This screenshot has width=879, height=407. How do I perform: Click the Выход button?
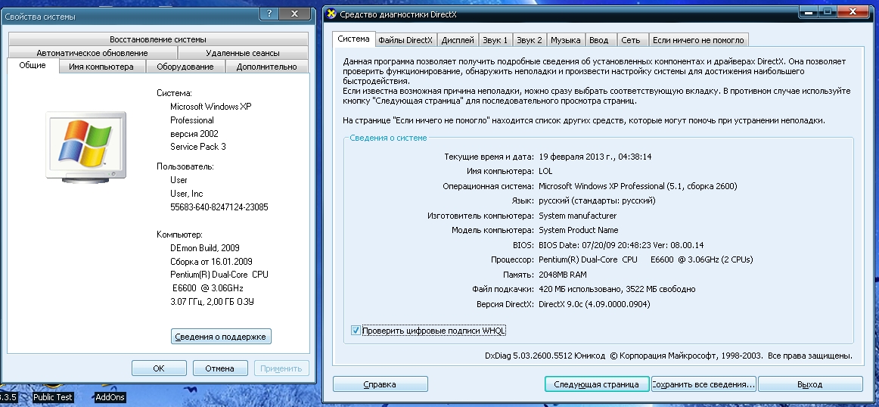pyautogui.click(x=809, y=384)
